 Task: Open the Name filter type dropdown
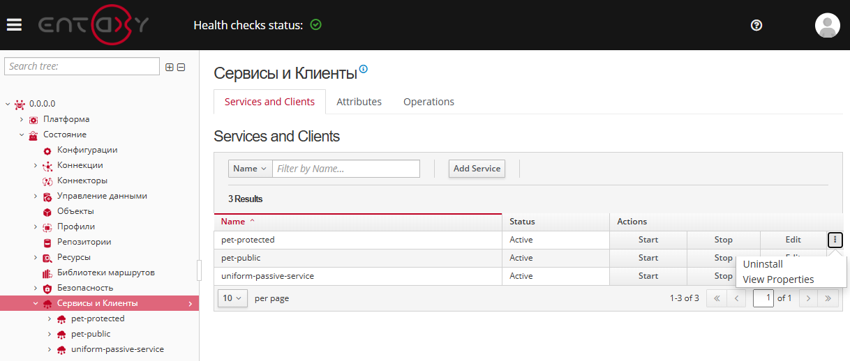tap(250, 169)
